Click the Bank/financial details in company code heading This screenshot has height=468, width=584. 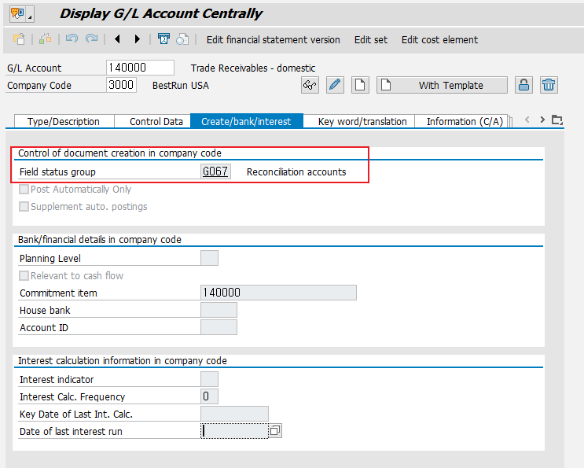click(x=100, y=240)
